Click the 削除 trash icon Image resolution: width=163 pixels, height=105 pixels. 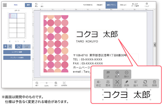[154, 84]
